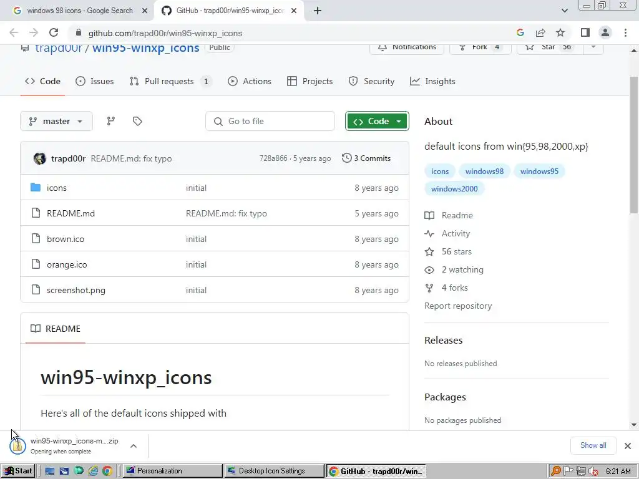Open the trapd00r commit author link

click(68, 158)
